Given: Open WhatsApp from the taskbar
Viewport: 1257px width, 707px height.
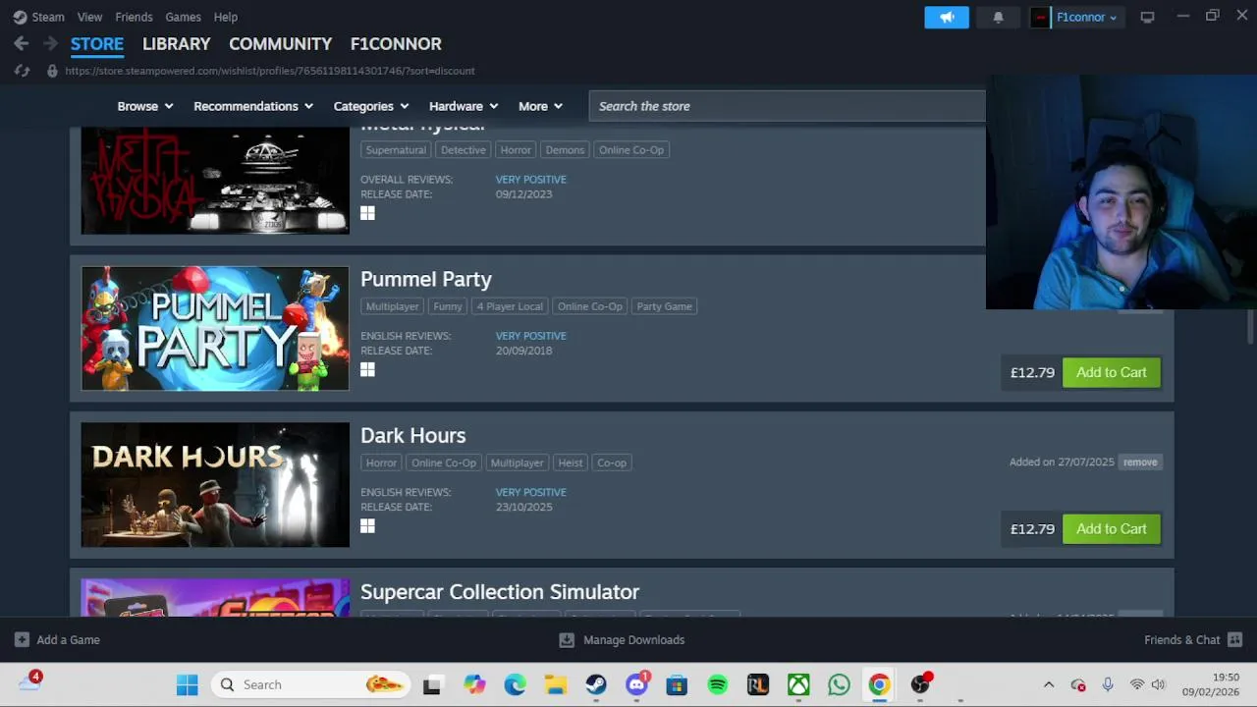Looking at the screenshot, I should pyautogui.click(x=839, y=684).
